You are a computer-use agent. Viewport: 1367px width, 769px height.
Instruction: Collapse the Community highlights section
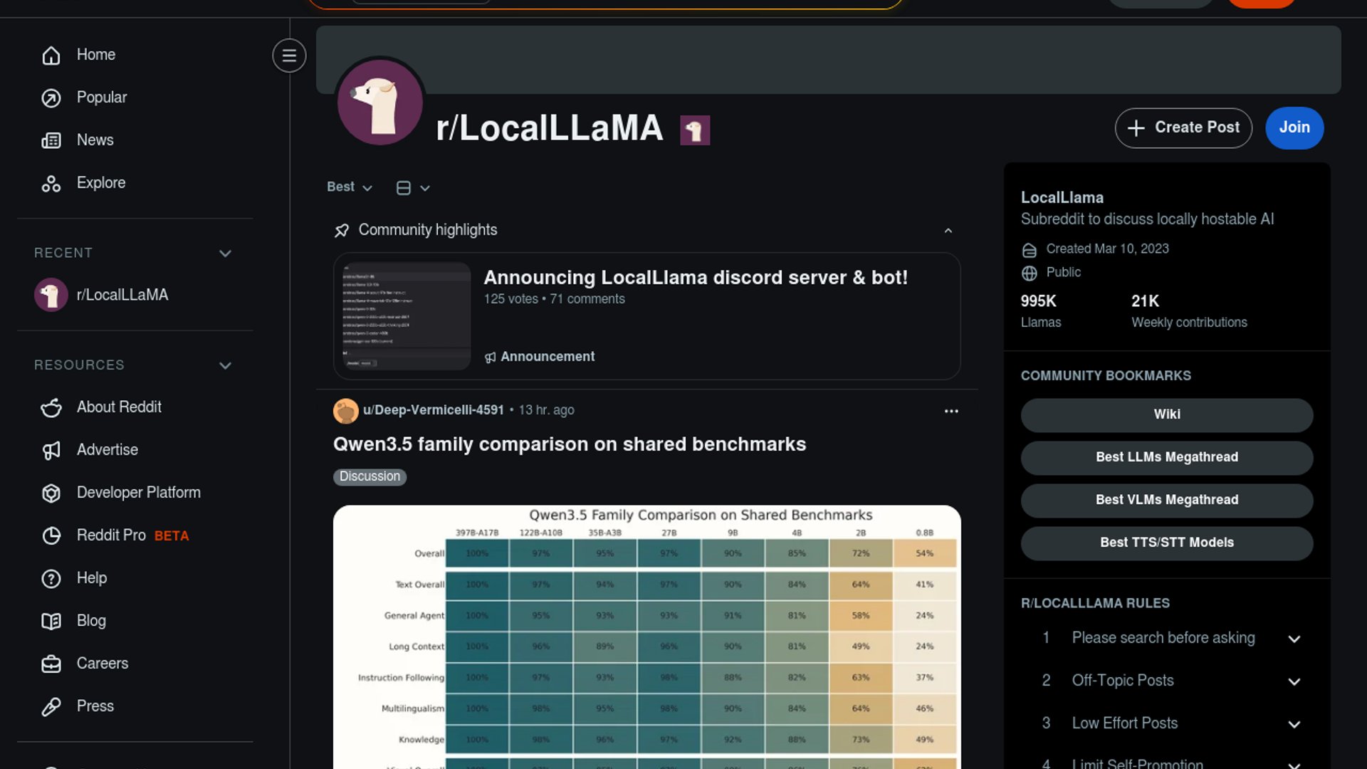pos(948,231)
